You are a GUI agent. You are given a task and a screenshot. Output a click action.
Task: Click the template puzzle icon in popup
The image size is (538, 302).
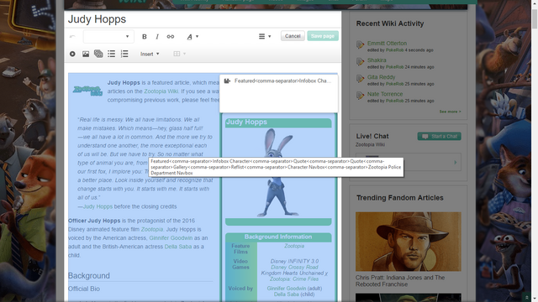(227, 81)
